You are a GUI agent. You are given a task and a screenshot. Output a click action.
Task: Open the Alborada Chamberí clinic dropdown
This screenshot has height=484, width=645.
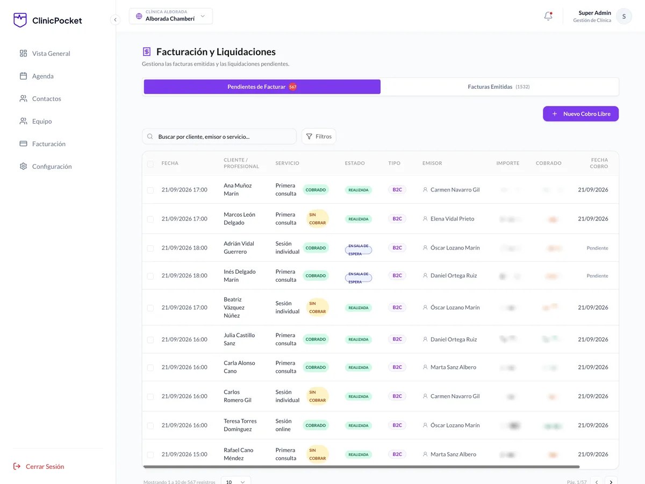(171, 16)
